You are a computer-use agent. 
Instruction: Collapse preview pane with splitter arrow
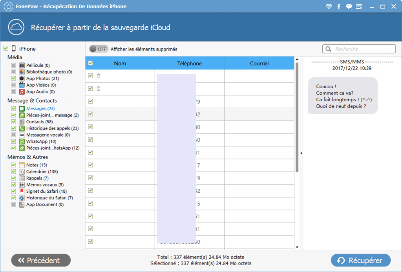pyautogui.click(x=301, y=153)
